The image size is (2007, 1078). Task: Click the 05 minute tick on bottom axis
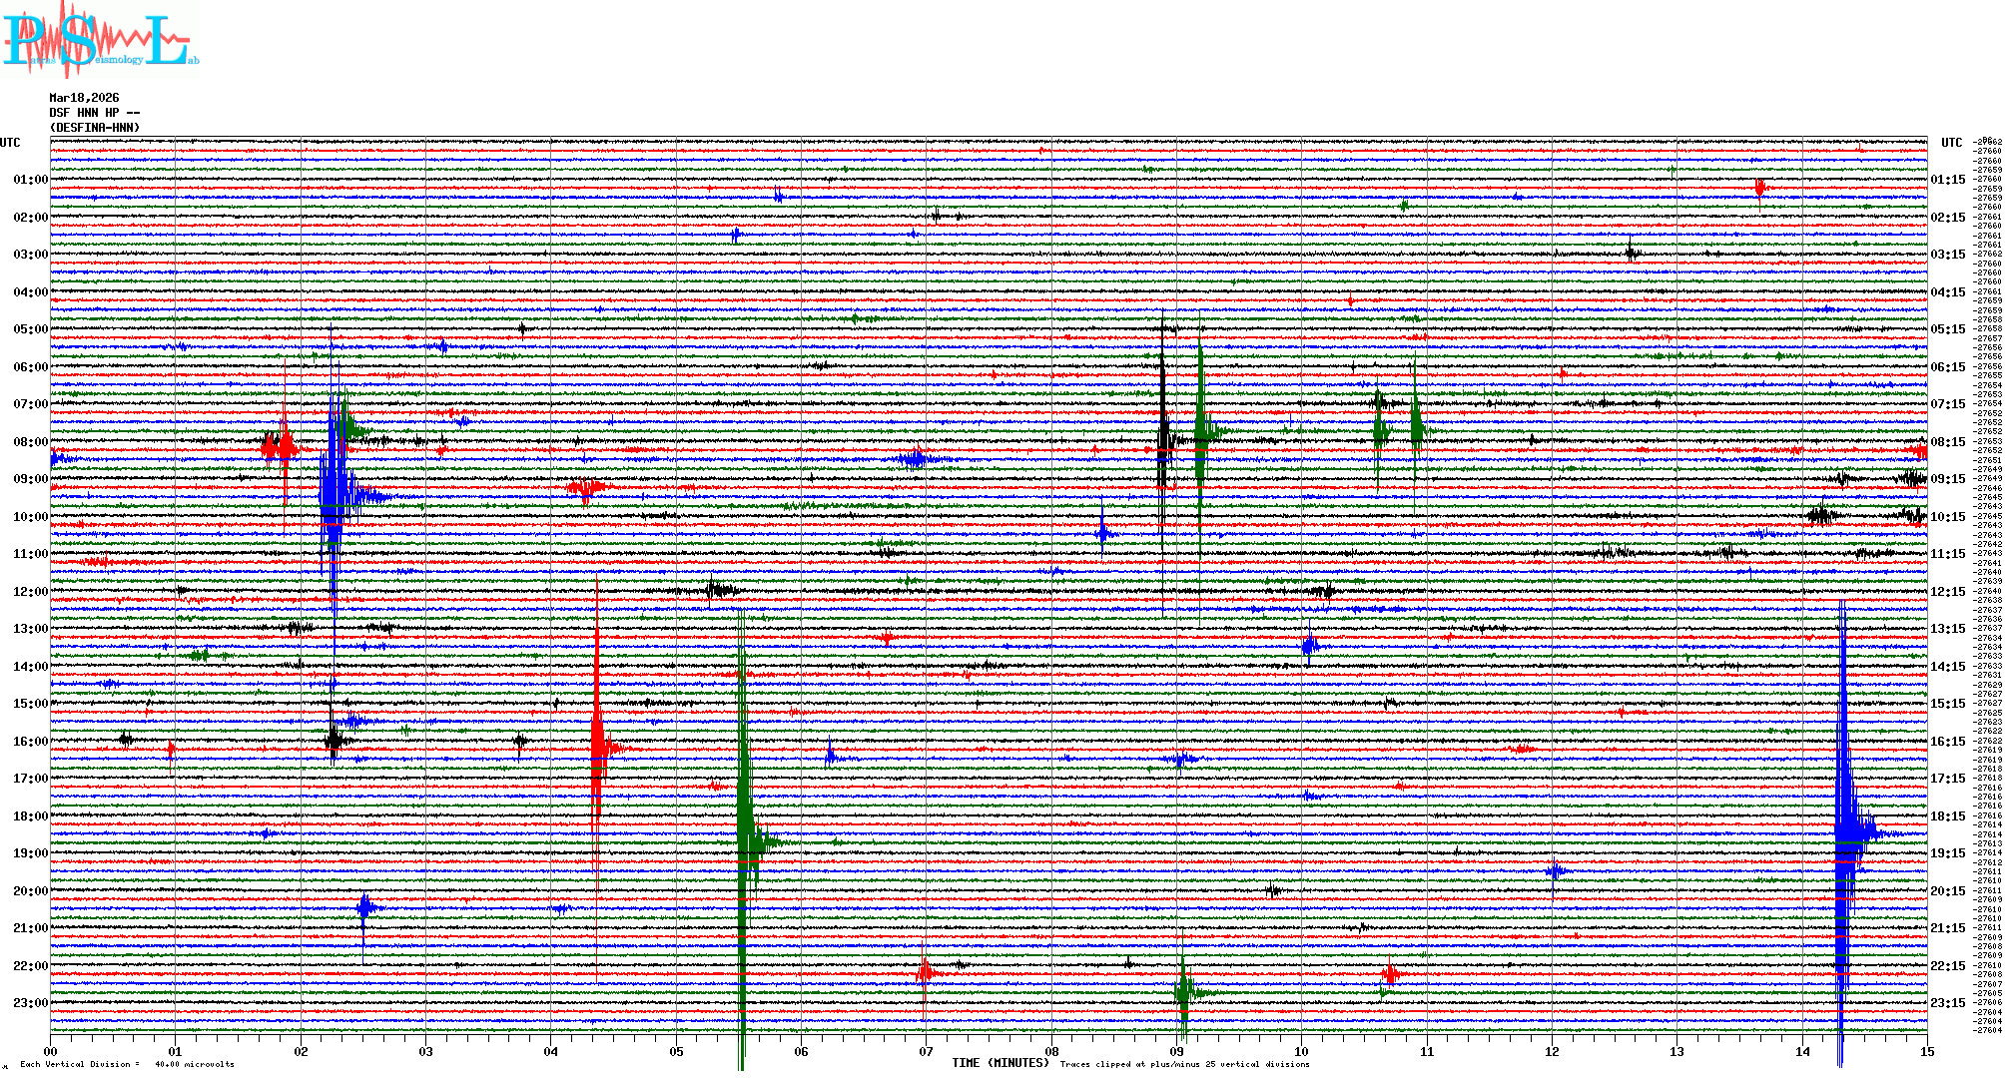676,1052
